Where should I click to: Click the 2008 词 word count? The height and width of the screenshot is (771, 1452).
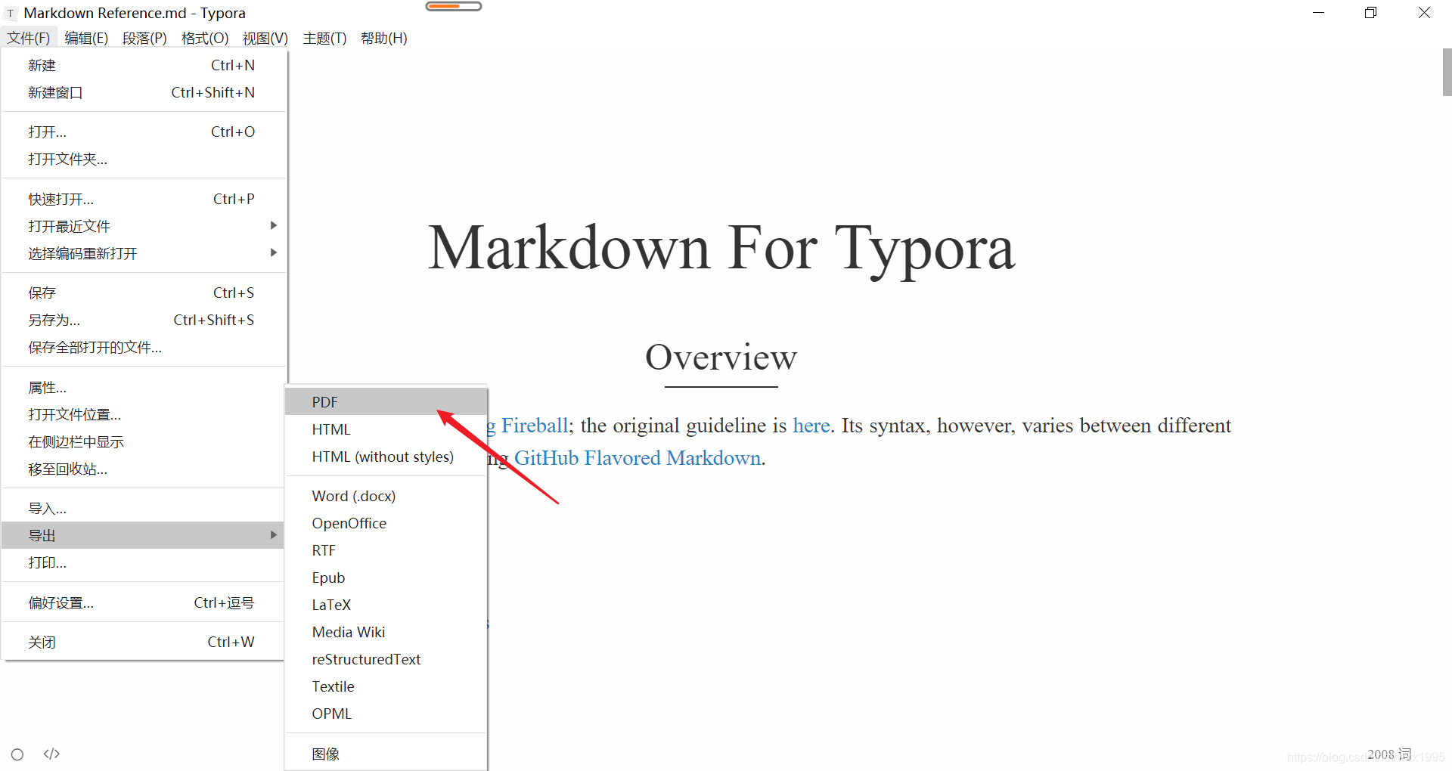(x=1389, y=754)
